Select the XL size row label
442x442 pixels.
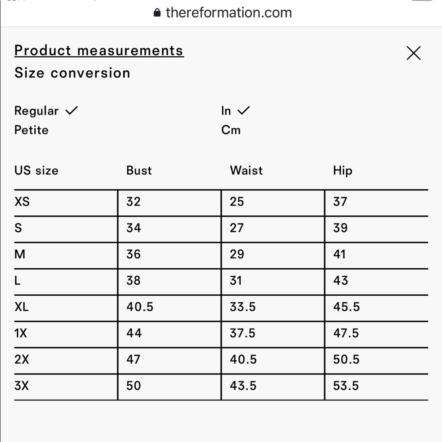tap(21, 307)
